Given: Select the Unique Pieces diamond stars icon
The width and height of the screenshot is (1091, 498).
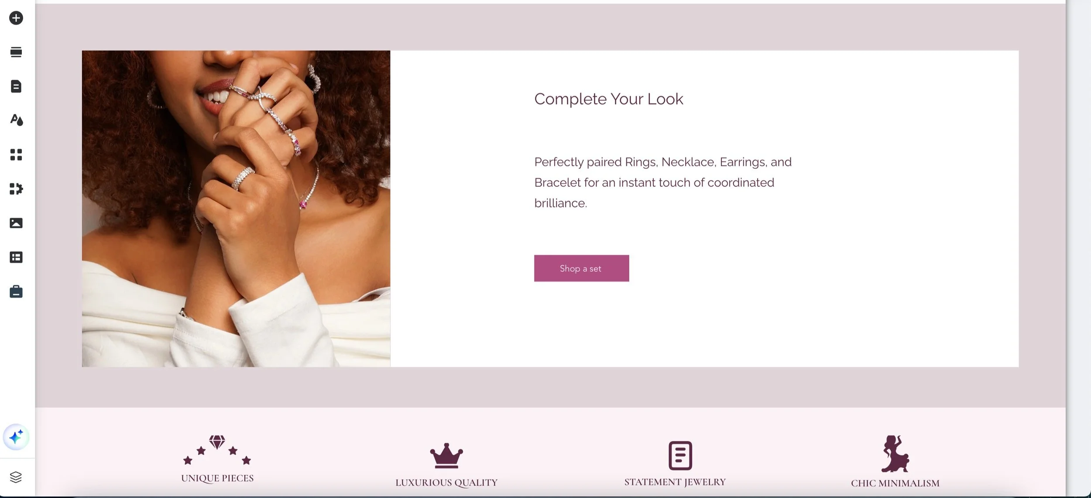Looking at the screenshot, I should pos(217,450).
